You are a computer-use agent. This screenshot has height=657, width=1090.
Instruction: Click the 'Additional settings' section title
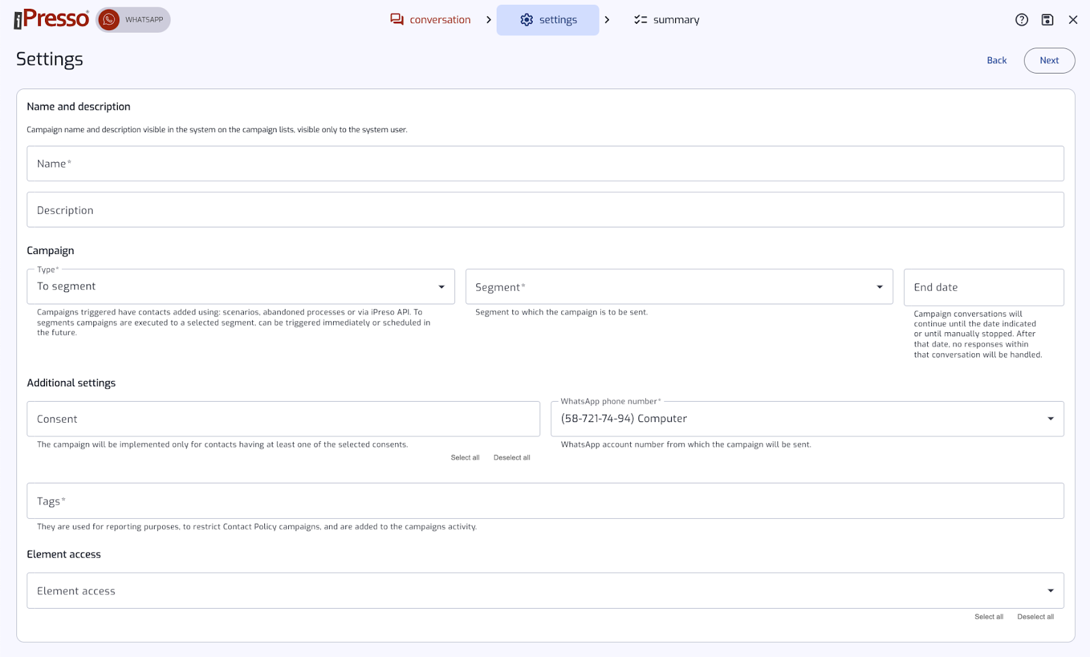[71, 383]
